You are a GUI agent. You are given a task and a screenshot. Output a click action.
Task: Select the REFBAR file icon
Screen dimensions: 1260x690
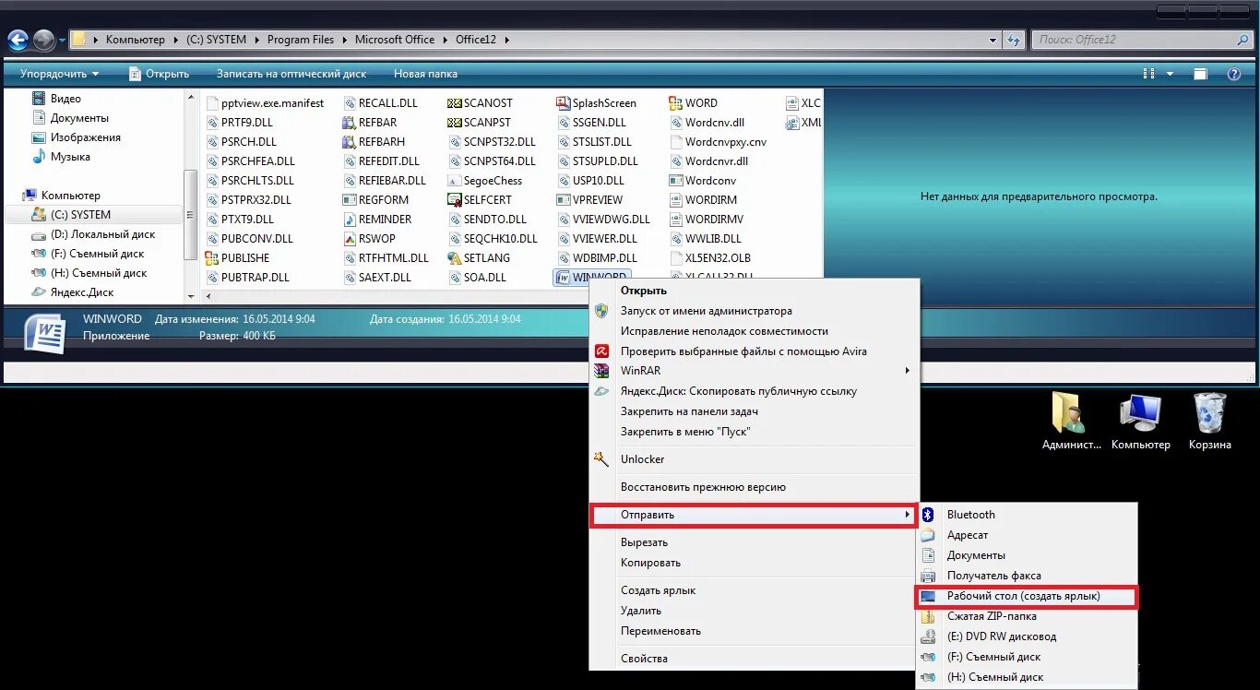(x=349, y=123)
